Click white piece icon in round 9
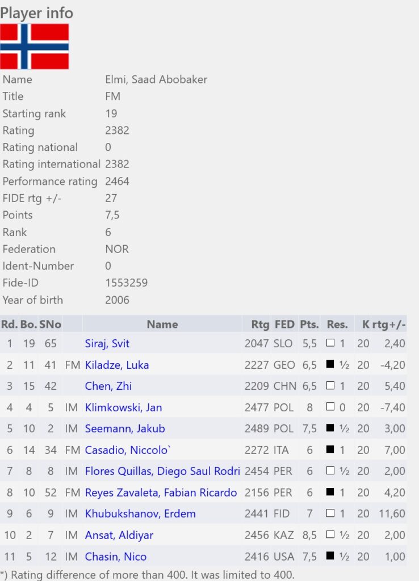The height and width of the screenshot is (581, 419). click(x=330, y=513)
